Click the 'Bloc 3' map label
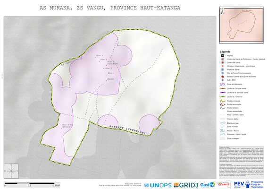The image size is (267, 189). tap(104, 60)
